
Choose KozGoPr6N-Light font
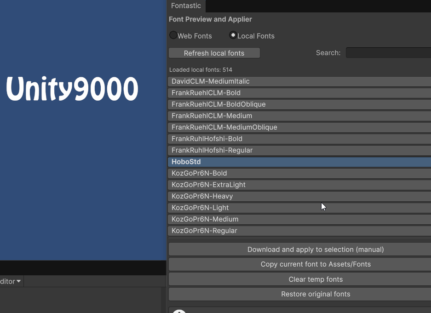[299, 208]
